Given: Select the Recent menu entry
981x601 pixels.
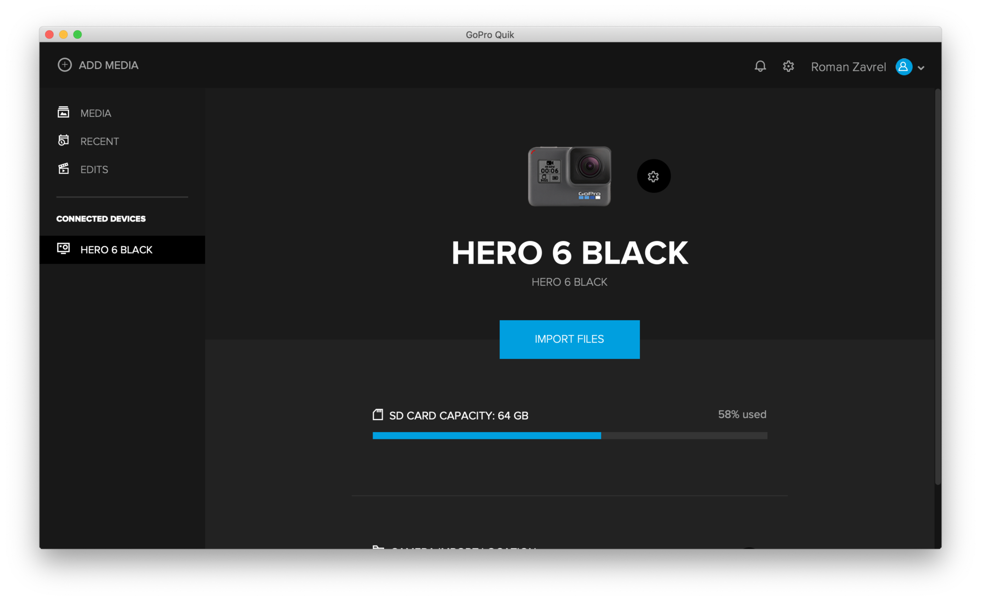Looking at the screenshot, I should pyautogui.click(x=99, y=141).
